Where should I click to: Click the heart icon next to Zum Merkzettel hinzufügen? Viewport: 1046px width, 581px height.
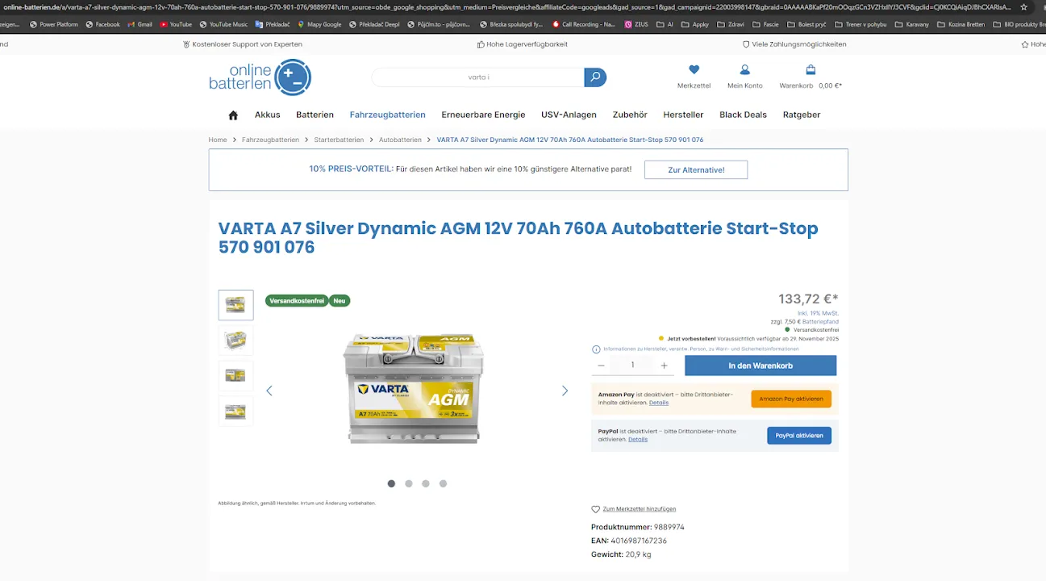point(596,509)
